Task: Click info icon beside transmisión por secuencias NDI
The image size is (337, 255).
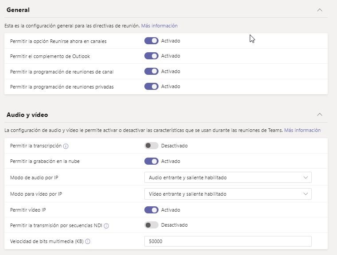Action: point(106,226)
